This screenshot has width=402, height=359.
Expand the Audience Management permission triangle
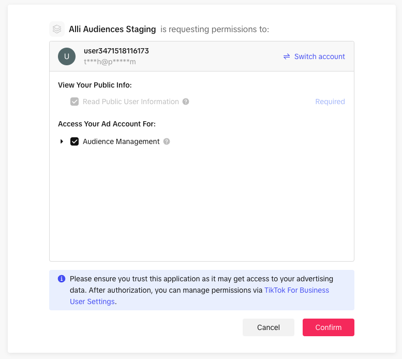(x=62, y=141)
